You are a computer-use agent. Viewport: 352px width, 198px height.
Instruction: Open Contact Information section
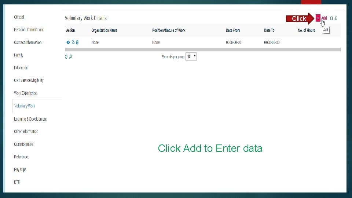pyautogui.click(x=27, y=43)
